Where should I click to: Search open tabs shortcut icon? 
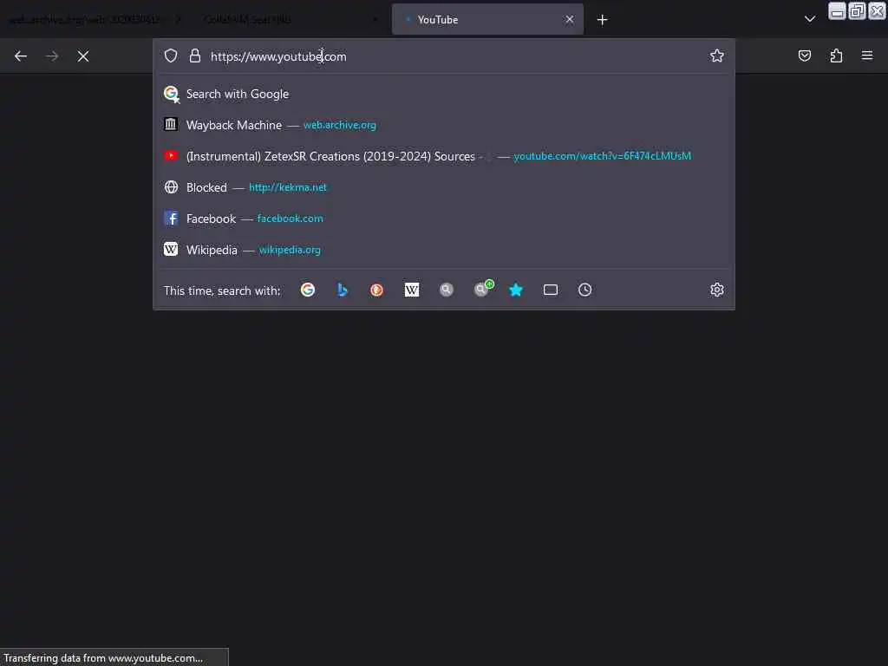click(551, 290)
